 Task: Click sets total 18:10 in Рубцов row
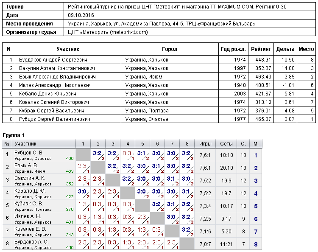(226, 155)
